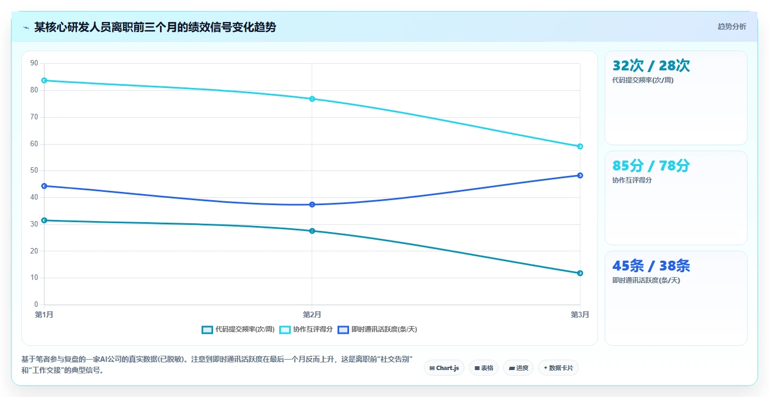Click the 即时通讯活跃度(条/天) card label
This screenshot has width=769, height=397.
tap(646, 280)
